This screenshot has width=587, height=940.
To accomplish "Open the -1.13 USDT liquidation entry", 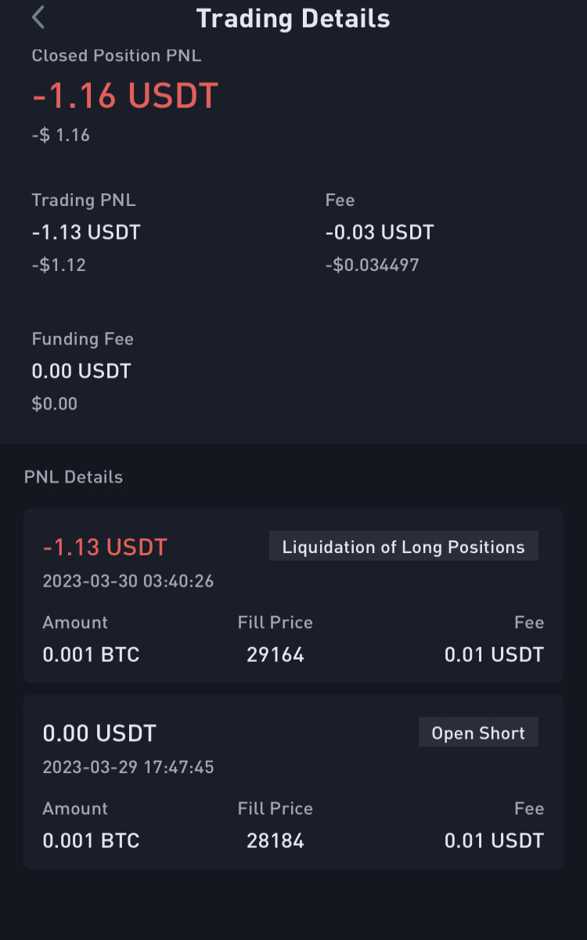I will coord(293,596).
